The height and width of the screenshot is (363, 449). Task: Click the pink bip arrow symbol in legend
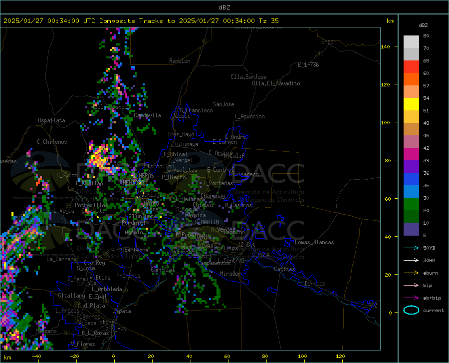click(x=411, y=286)
